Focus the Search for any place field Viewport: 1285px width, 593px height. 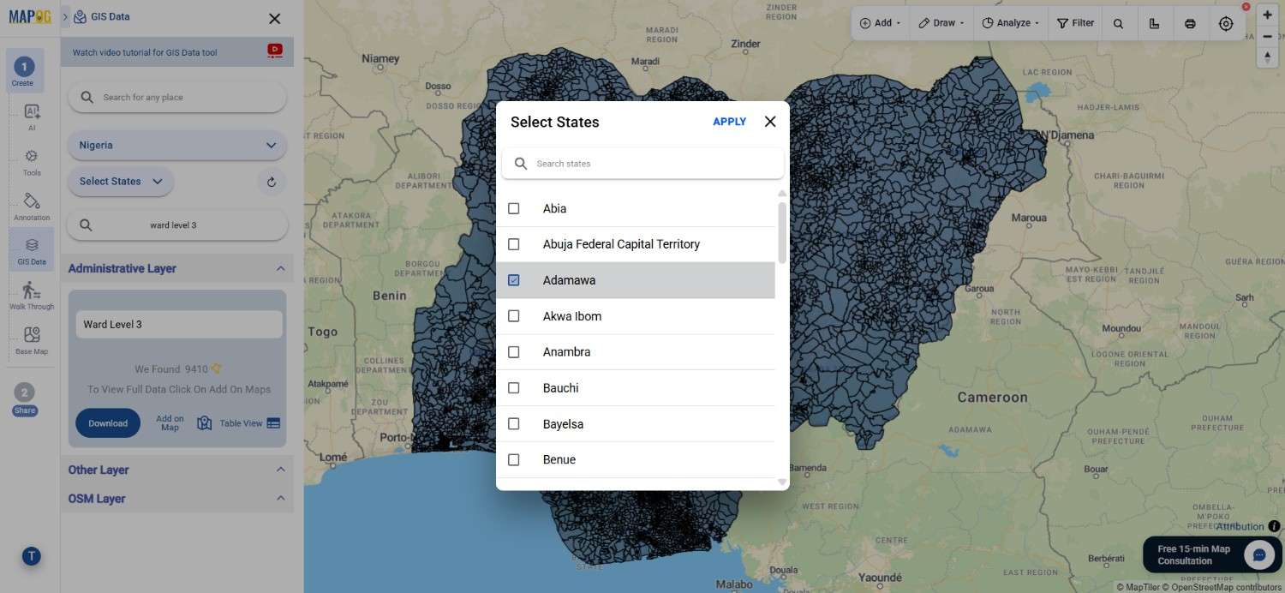tap(176, 97)
